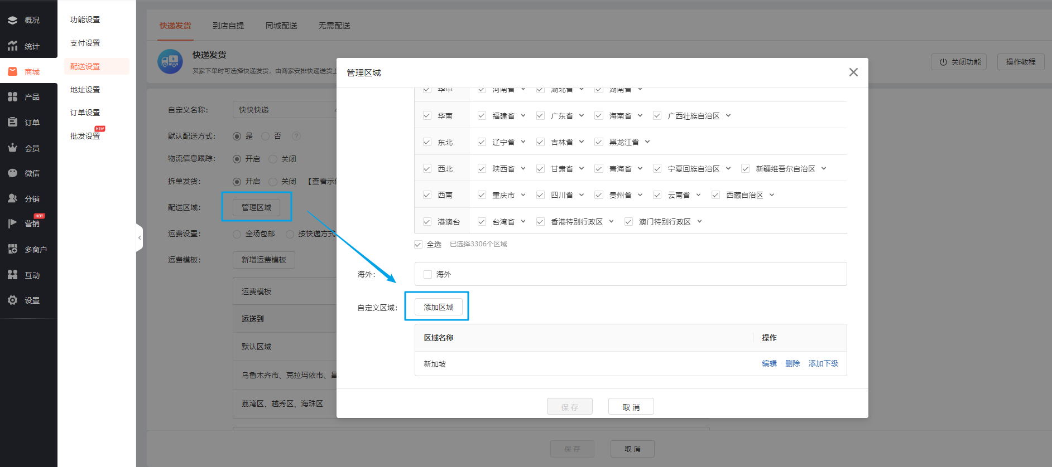This screenshot has width=1052, height=467.
Task: Uncheck the 广东省 checkbox
Action: click(540, 116)
